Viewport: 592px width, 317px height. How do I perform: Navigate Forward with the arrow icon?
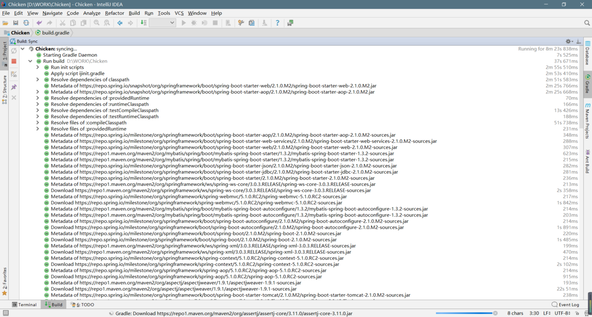[x=130, y=23]
